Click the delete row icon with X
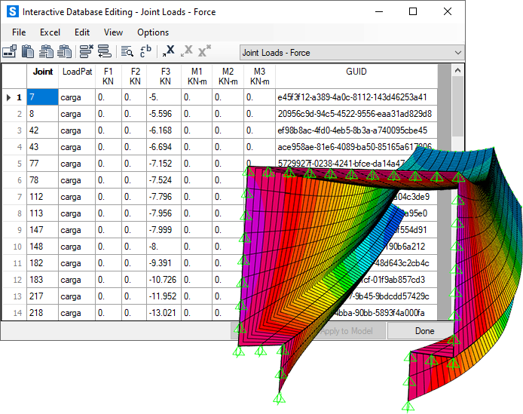Screen dimensions: 523x414 (86, 52)
